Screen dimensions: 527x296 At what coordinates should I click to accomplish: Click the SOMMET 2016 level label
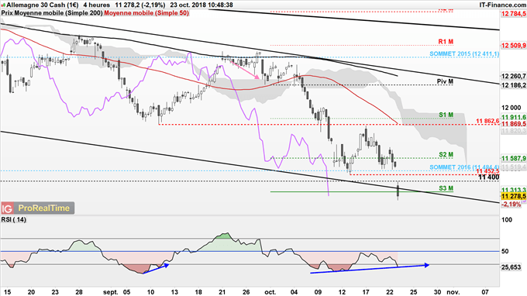pyautogui.click(x=464, y=167)
